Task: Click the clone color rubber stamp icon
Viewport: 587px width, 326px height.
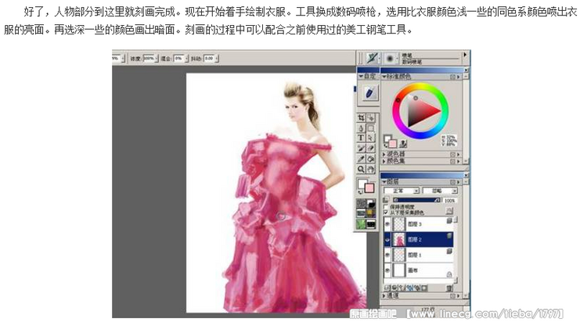Action: (404, 143)
